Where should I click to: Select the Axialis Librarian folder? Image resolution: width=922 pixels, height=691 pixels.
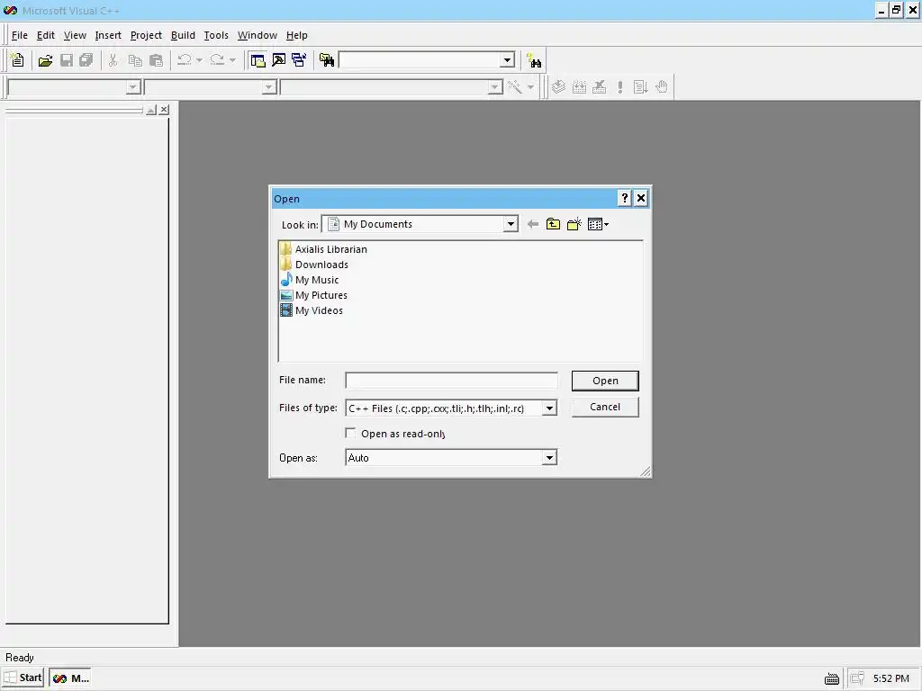[323, 249]
